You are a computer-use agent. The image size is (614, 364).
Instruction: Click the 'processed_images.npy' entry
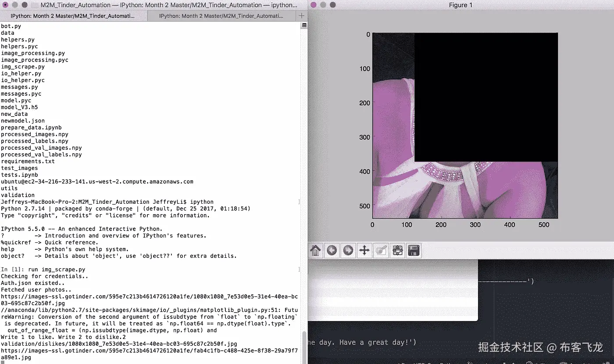[35, 134]
